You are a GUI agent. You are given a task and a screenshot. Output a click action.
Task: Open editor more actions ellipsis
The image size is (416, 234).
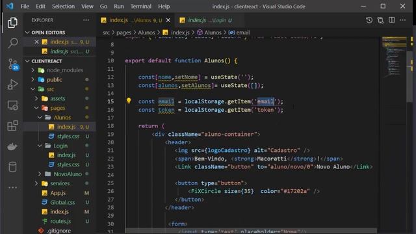pyautogui.click(x=403, y=20)
